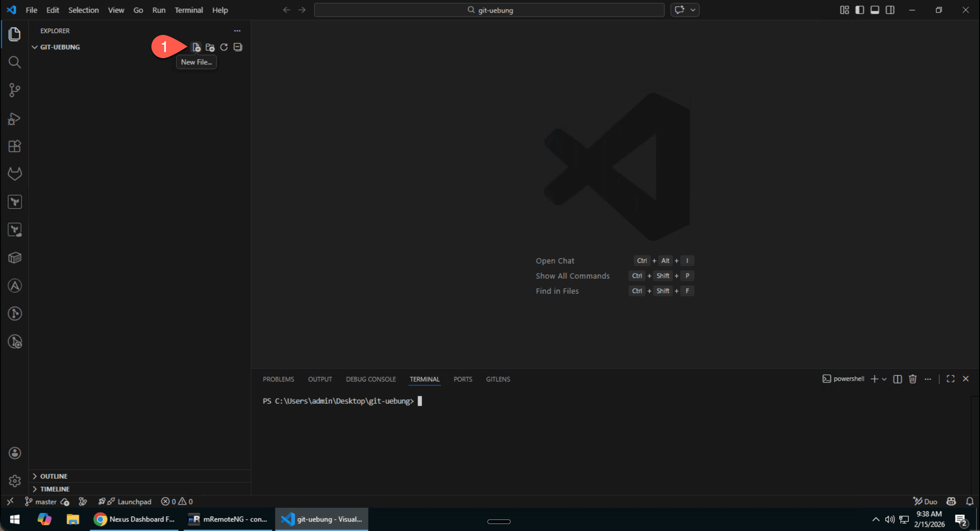Toggle the Secondary Side Bar visibility

pos(890,10)
